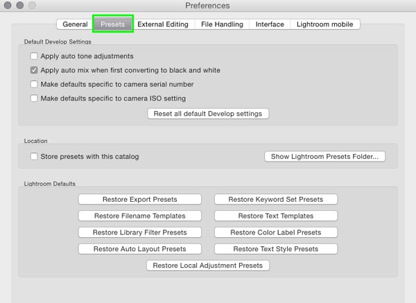The image size is (416, 303).
Task: Click Restore Color Label Presets
Action: (x=276, y=232)
